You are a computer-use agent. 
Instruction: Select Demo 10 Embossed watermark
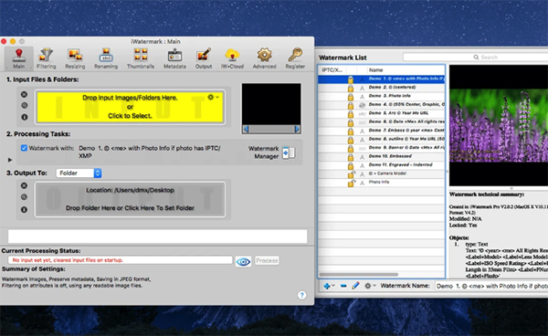(382, 156)
